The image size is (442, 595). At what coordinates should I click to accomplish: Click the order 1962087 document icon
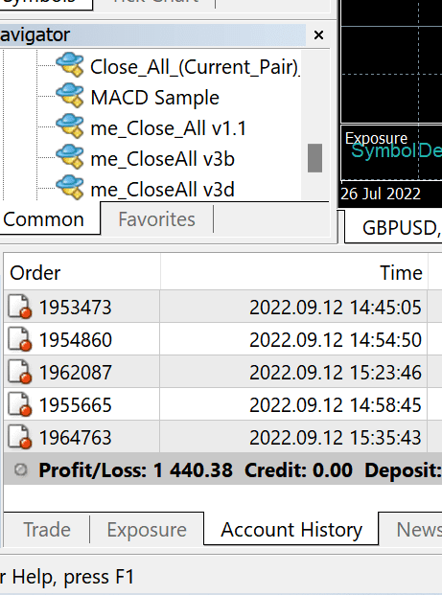20,372
